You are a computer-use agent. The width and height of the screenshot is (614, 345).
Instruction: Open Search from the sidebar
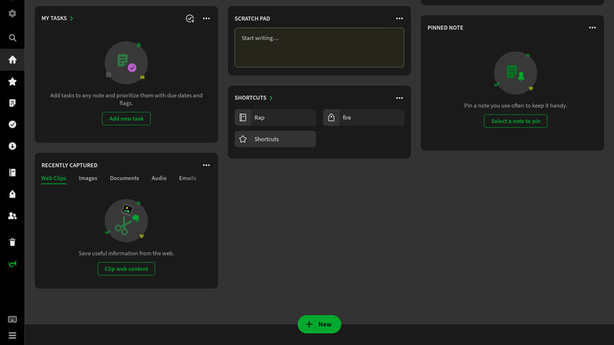(x=12, y=38)
